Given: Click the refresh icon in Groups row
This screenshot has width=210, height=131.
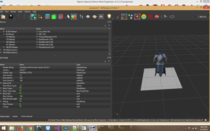Looking at the screenshot, I should tap(20, 106).
